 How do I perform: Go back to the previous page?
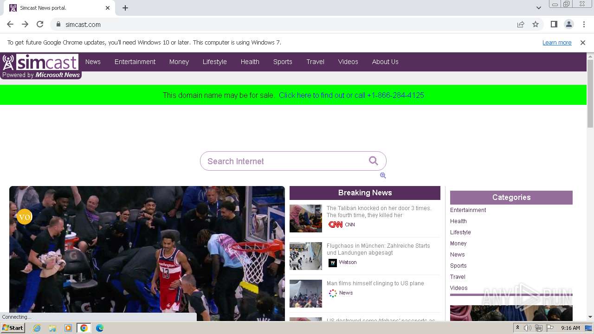pyautogui.click(x=10, y=24)
